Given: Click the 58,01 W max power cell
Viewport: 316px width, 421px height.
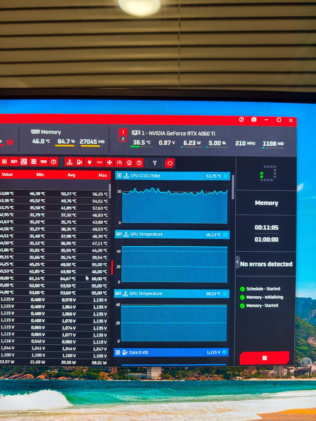Looking at the screenshot, I should 99,363.
